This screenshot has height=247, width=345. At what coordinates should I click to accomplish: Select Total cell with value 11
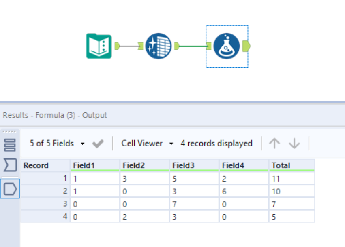click(x=291, y=179)
